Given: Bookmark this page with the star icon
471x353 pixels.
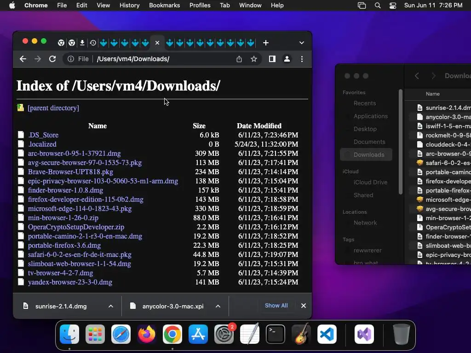Looking at the screenshot, I should (254, 59).
